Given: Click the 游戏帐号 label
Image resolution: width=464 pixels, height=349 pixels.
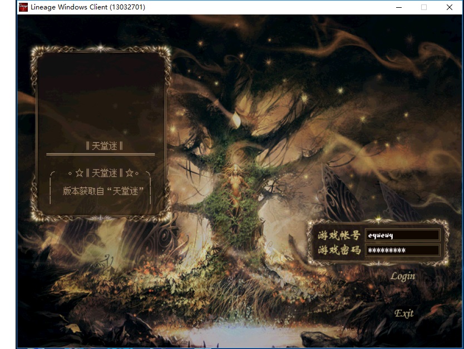Looking at the screenshot, I should point(339,235).
